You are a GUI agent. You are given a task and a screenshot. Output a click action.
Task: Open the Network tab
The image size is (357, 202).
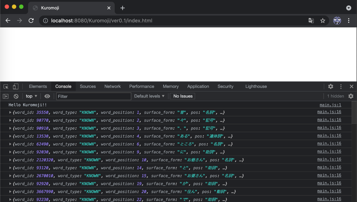pyautogui.click(x=112, y=86)
